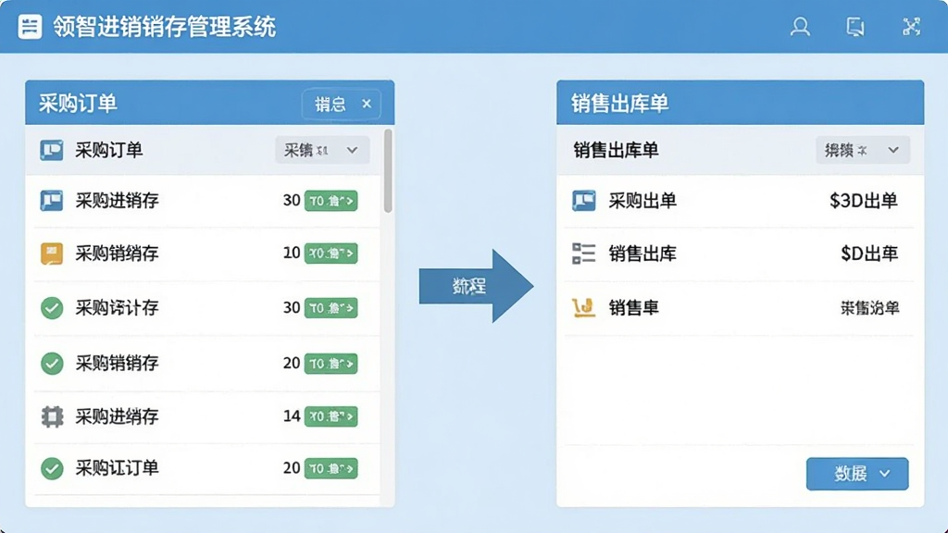Click the $D出单 value in the 销售出库 row
This screenshot has width=948, height=533.
[x=869, y=254]
